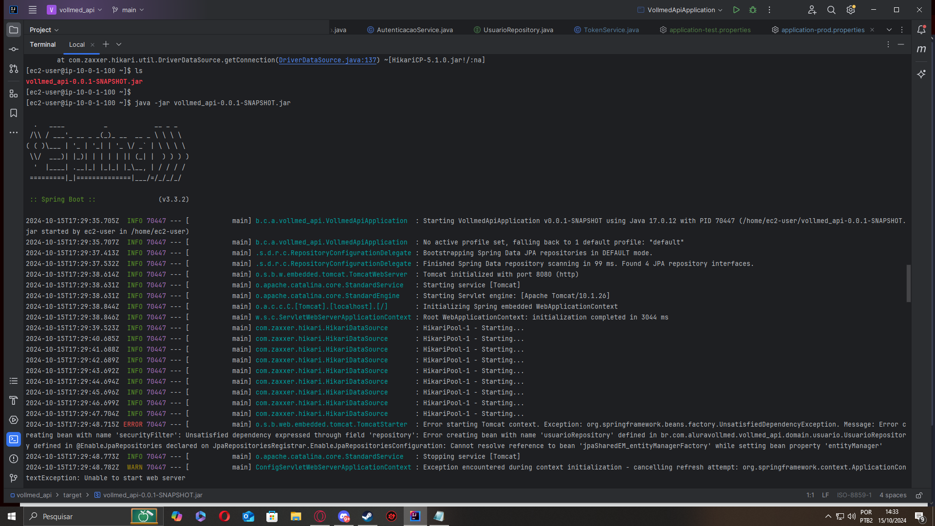
Task: Open File Explorer from the taskbar
Action: pyautogui.click(x=296, y=516)
